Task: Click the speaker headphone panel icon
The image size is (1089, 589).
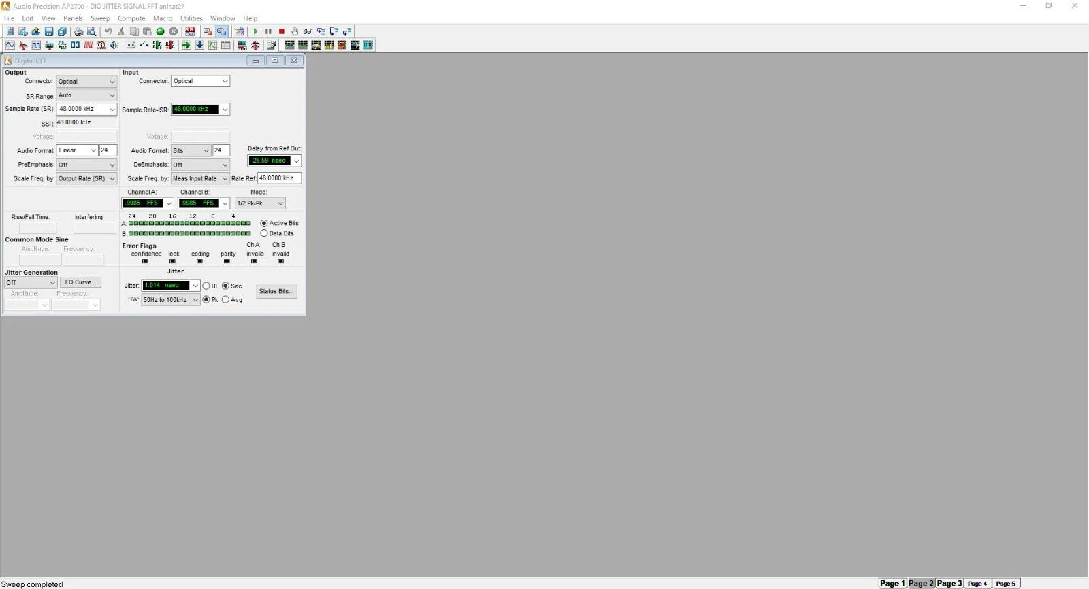Action: pyautogui.click(x=114, y=45)
